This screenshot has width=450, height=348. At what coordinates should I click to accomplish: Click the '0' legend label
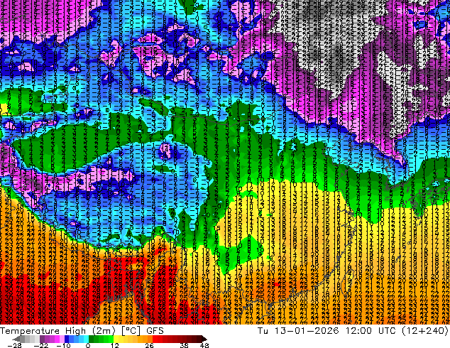[x=88, y=345]
